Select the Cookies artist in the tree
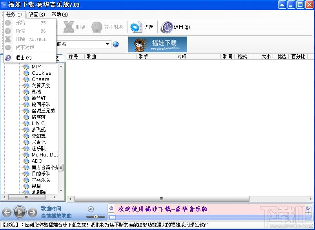The width and height of the screenshot is (315, 230). (x=41, y=73)
